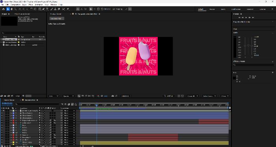Select the Pan Behind anchor point tool
Viewport: 276px width, 147px height.
point(35,9)
